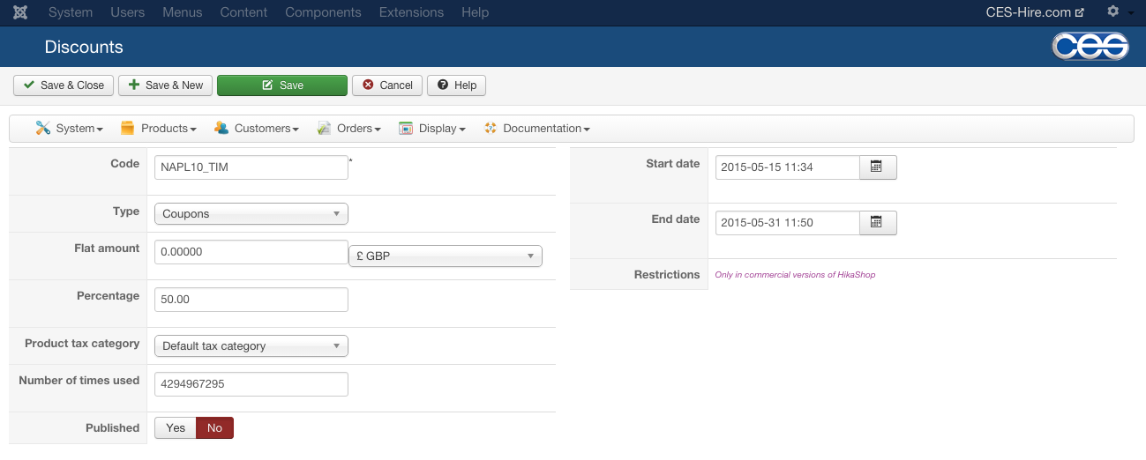This screenshot has width=1146, height=460.
Task: Click into the Percentage input field
Action: coord(251,300)
